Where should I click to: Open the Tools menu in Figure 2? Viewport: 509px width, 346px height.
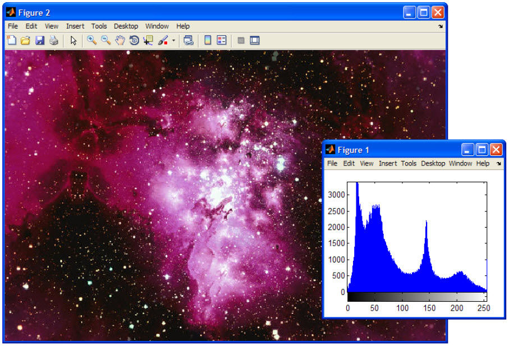coord(99,26)
